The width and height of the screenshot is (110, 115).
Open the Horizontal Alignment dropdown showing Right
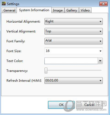74,21
